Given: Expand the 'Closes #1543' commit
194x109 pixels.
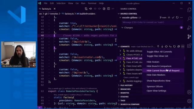Looking at the screenshot, I should click(x=120, y=54).
